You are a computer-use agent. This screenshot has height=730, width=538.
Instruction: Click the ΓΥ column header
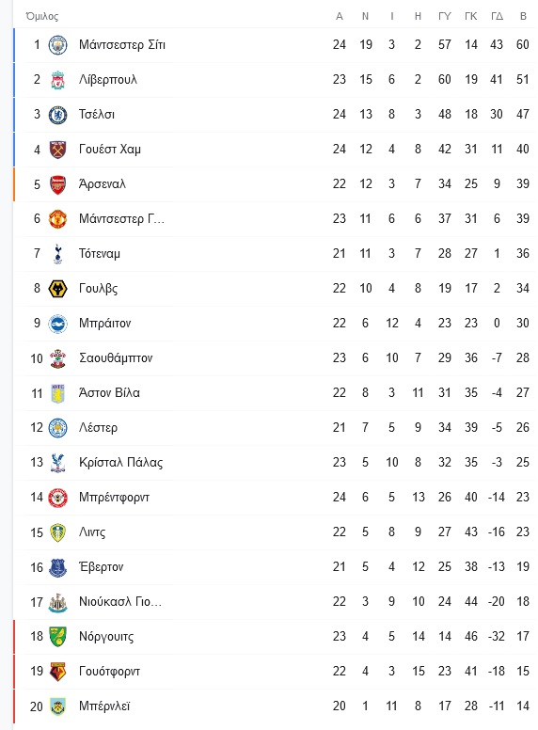(x=445, y=16)
